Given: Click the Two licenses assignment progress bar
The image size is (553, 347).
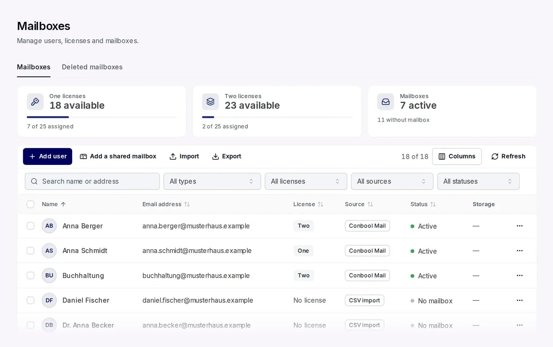Looking at the screenshot, I should 277,117.
